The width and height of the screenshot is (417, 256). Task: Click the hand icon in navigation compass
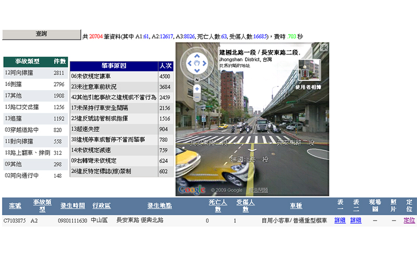pyautogui.click(x=197, y=64)
